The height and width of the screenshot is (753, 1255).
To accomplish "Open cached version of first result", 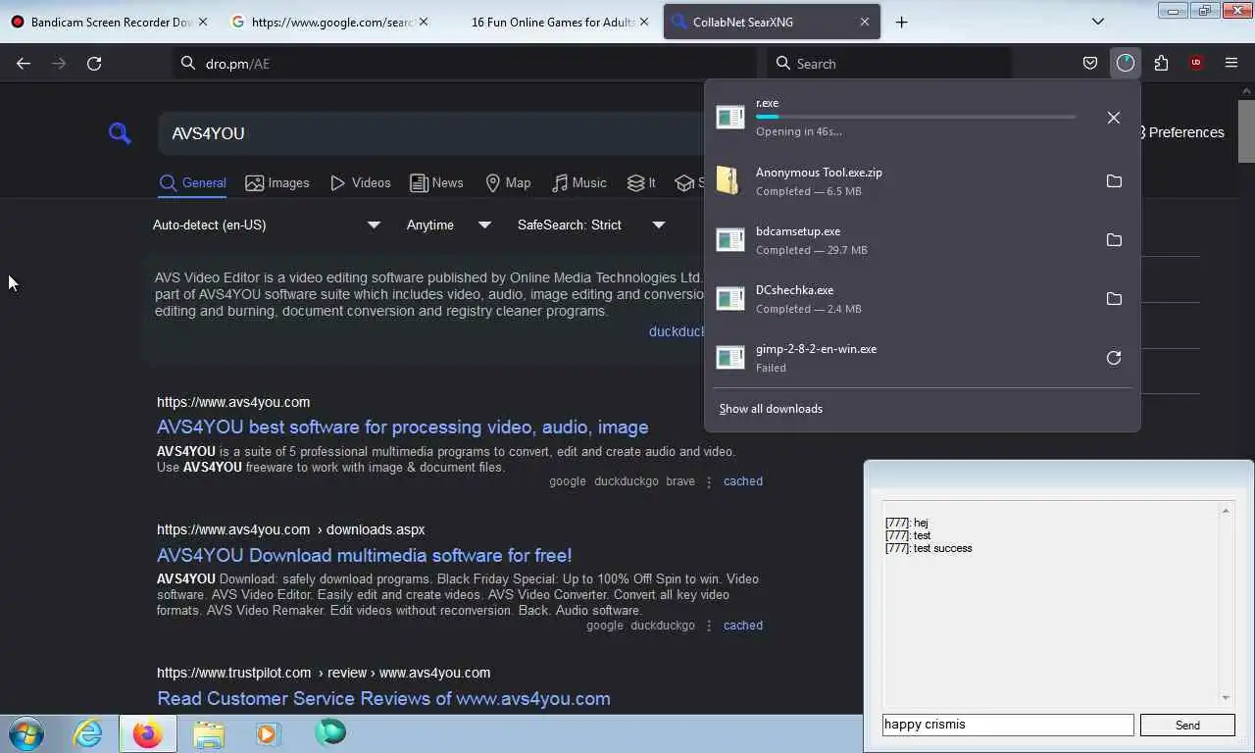I will (743, 481).
